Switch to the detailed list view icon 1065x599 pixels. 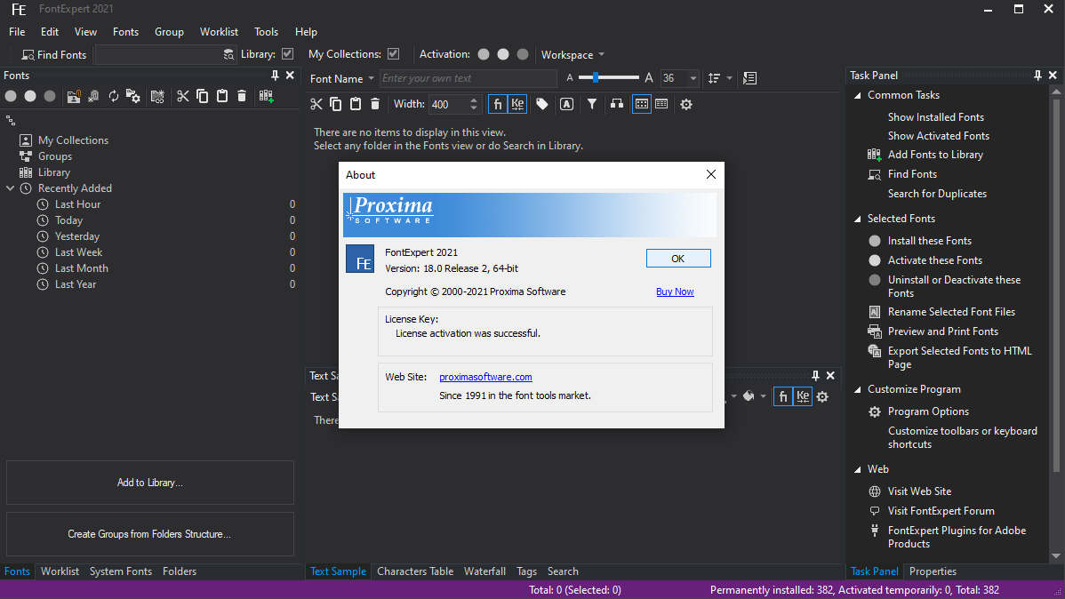[661, 104]
